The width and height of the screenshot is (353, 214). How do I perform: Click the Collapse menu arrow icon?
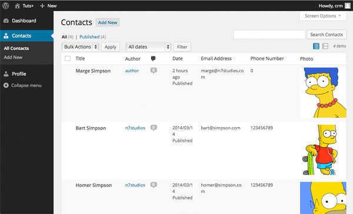6,85
